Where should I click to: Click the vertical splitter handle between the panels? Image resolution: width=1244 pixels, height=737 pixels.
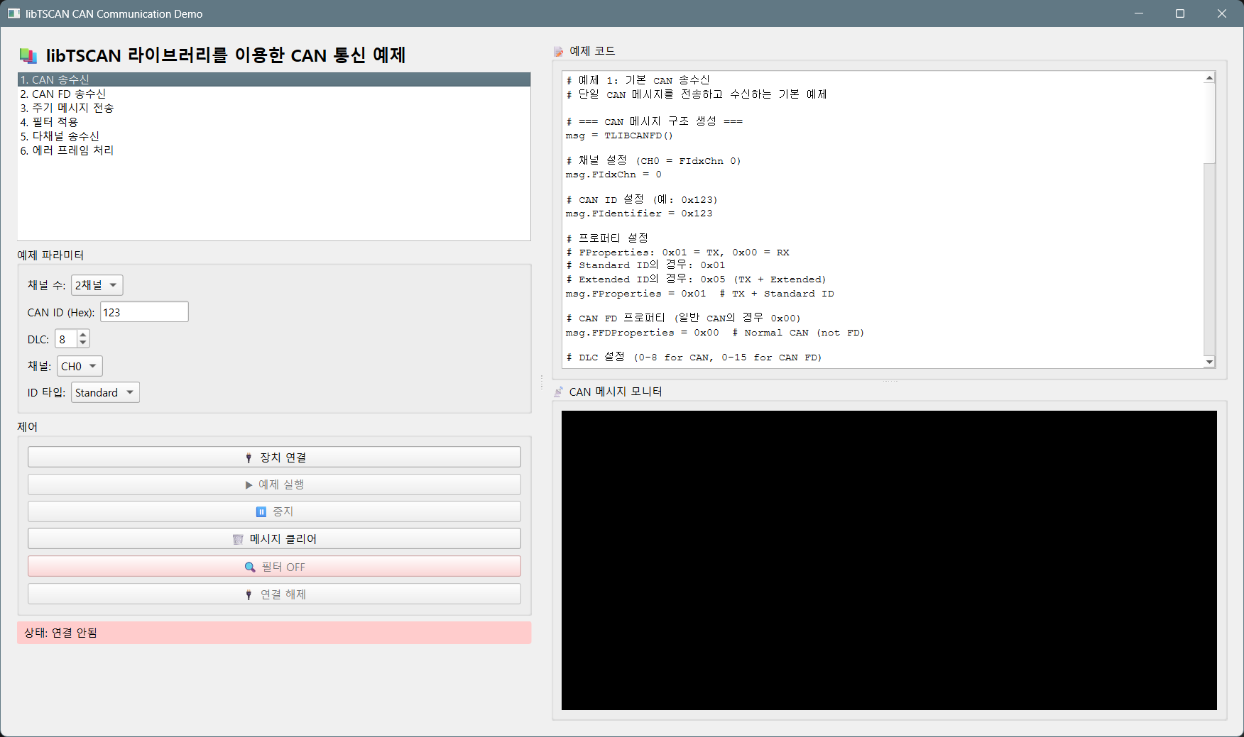(x=542, y=382)
